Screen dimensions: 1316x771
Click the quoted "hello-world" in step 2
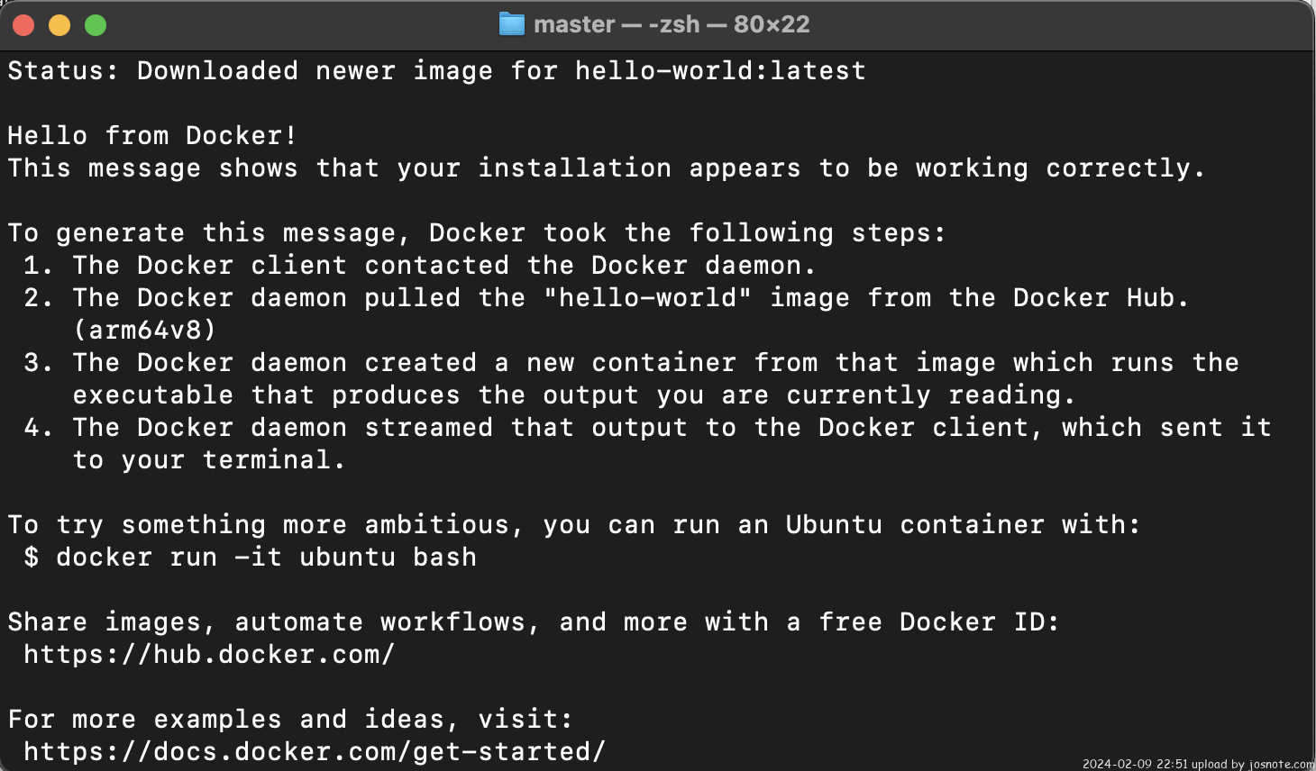click(x=647, y=298)
